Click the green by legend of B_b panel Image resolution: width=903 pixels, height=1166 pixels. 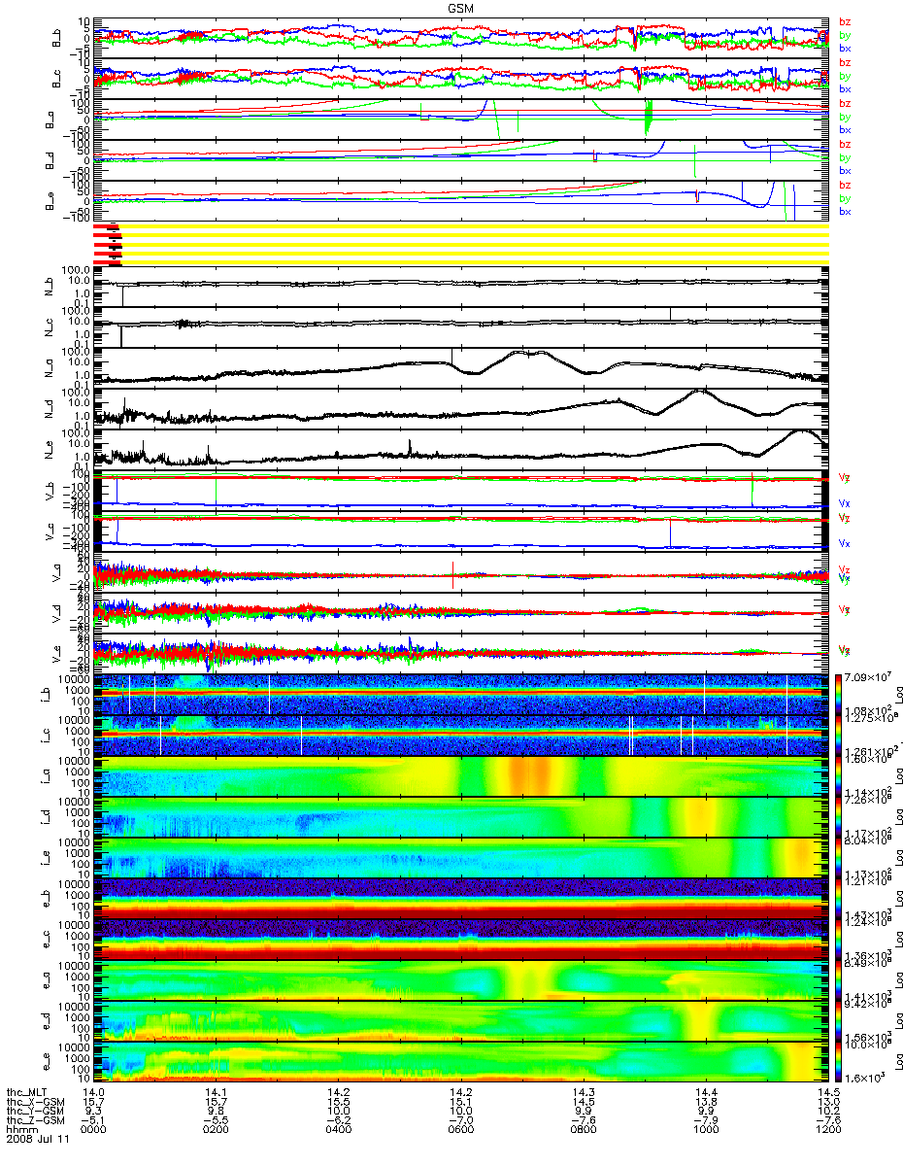click(x=845, y=35)
